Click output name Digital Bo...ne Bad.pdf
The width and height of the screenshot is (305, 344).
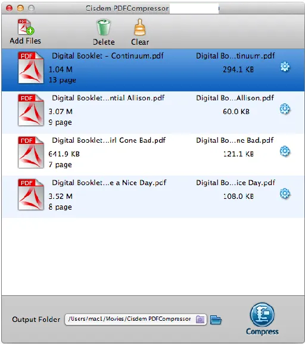coord(235,140)
